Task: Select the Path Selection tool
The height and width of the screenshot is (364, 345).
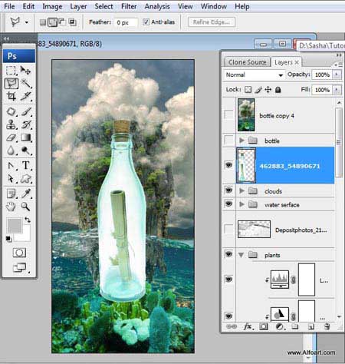Action: [11, 178]
